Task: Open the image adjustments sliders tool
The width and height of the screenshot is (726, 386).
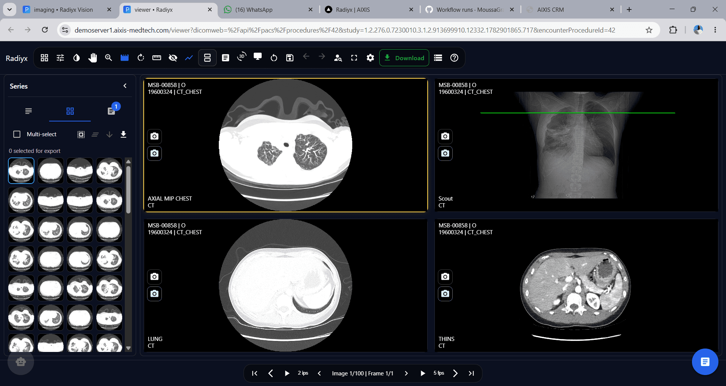Action: [x=60, y=58]
